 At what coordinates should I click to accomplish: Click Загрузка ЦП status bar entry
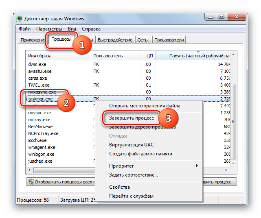click(x=78, y=200)
